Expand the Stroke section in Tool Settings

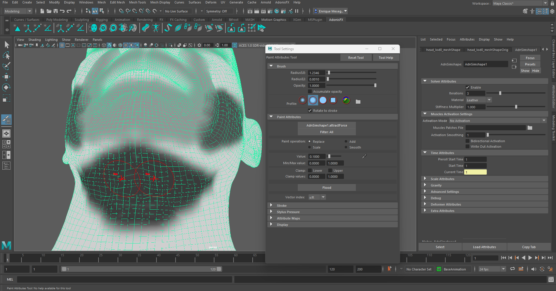332,206
